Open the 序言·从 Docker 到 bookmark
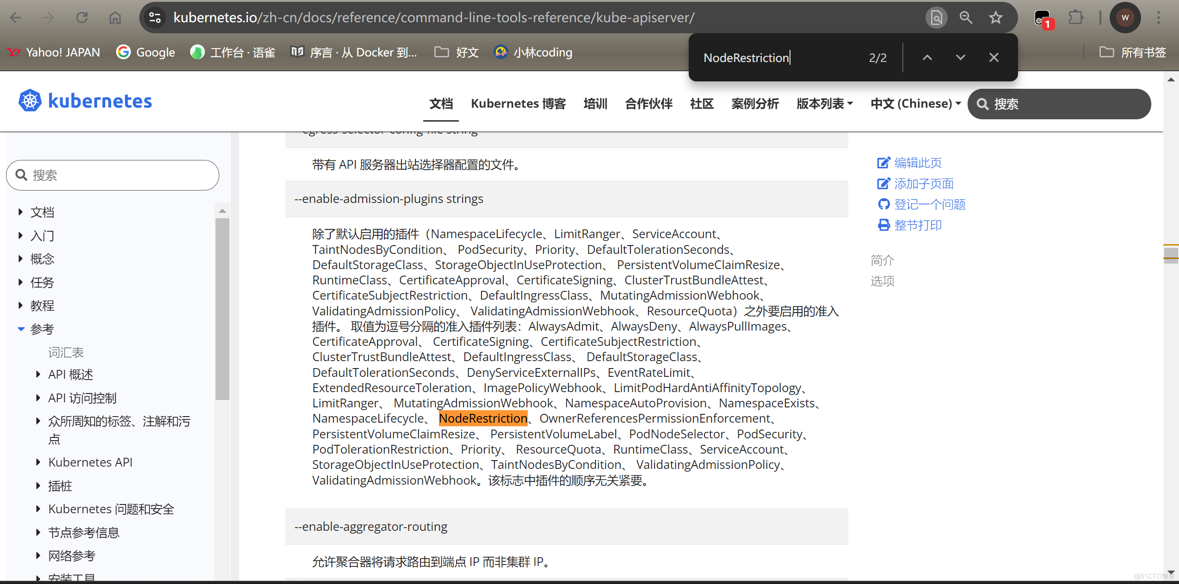 [354, 52]
